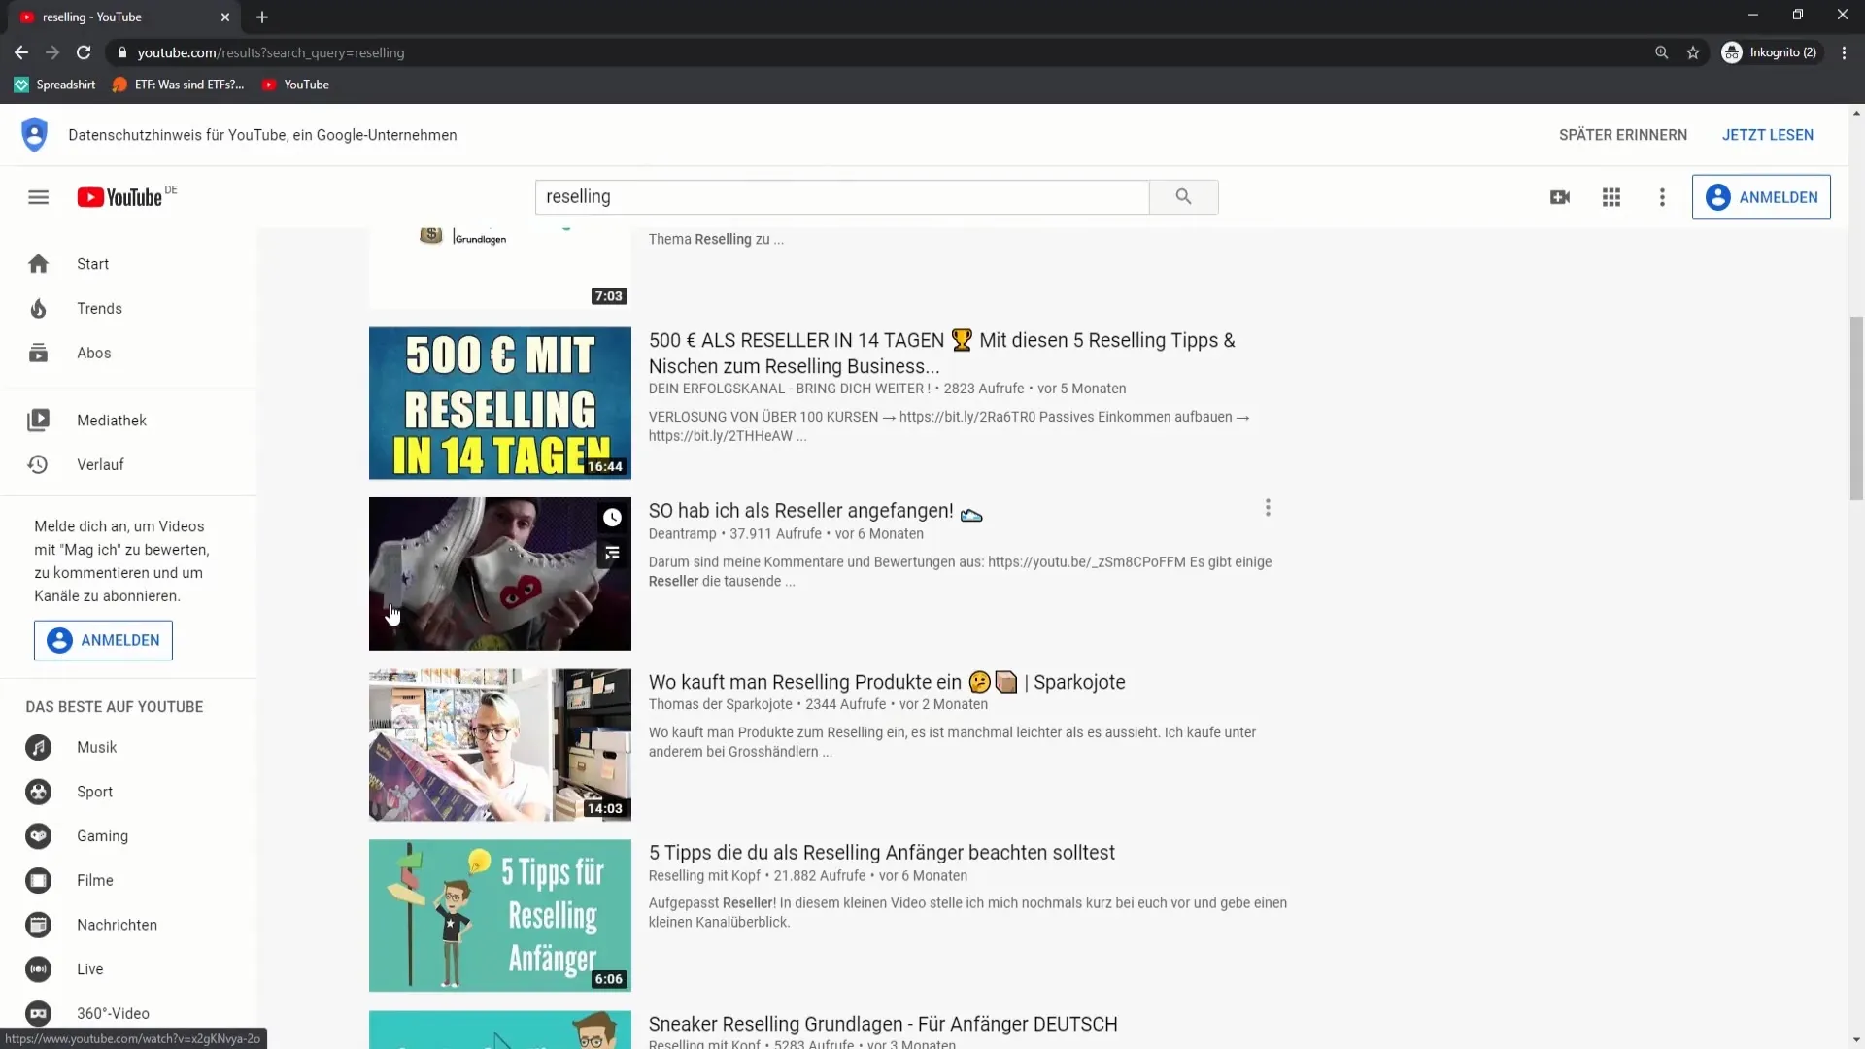The height and width of the screenshot is (1049, 1865).
Task: Open the YouTube apps grid
Action: (x=1611, y=197)
